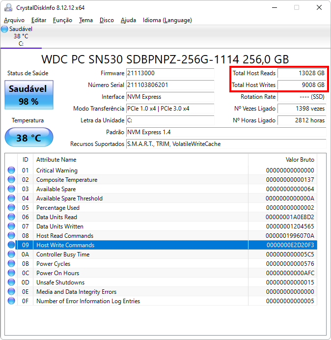Select the Critical Warning attribute name
Viewport: 331px width, 340px height.
tap(57, 170)
